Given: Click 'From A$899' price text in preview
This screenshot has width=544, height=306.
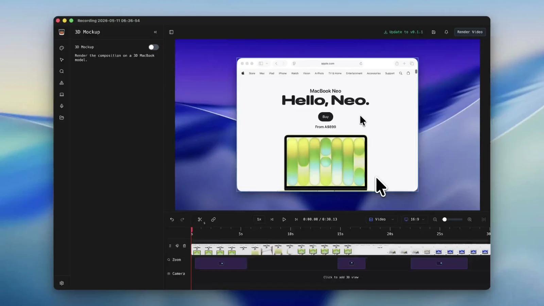Looking at the screenshot, I should pos(325,127).
